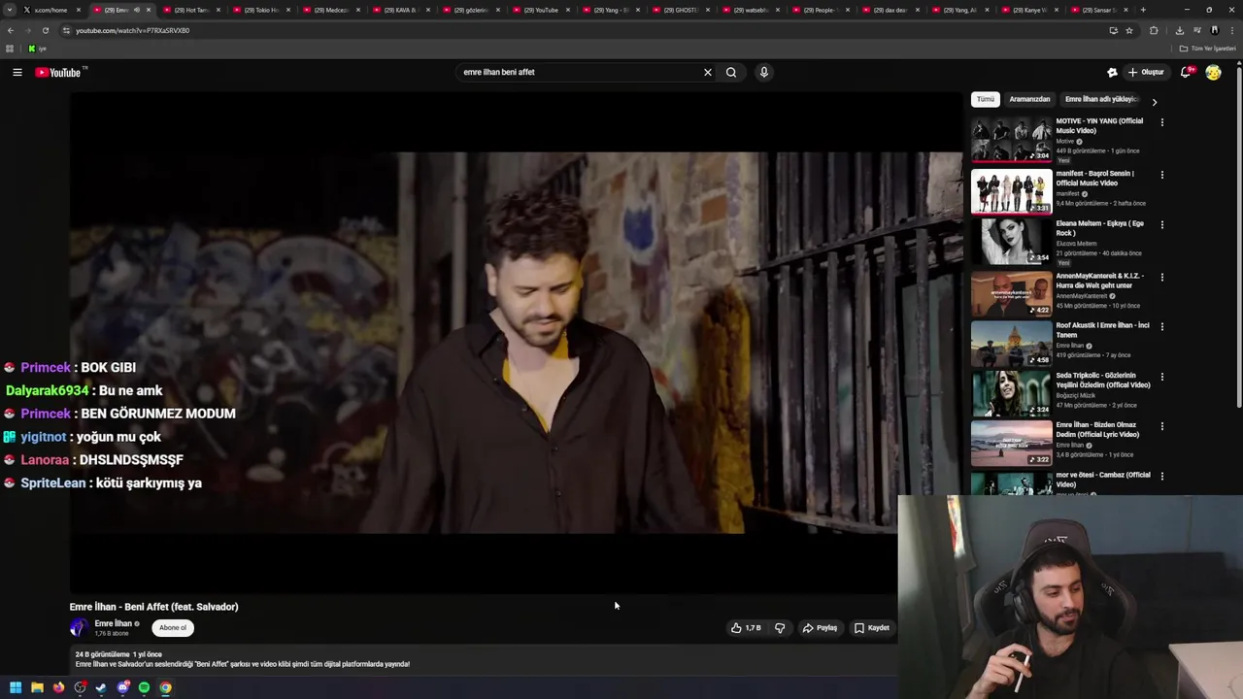Open Spotify from the taskbar
This screenshot has width=1243, height=699.
144,687
